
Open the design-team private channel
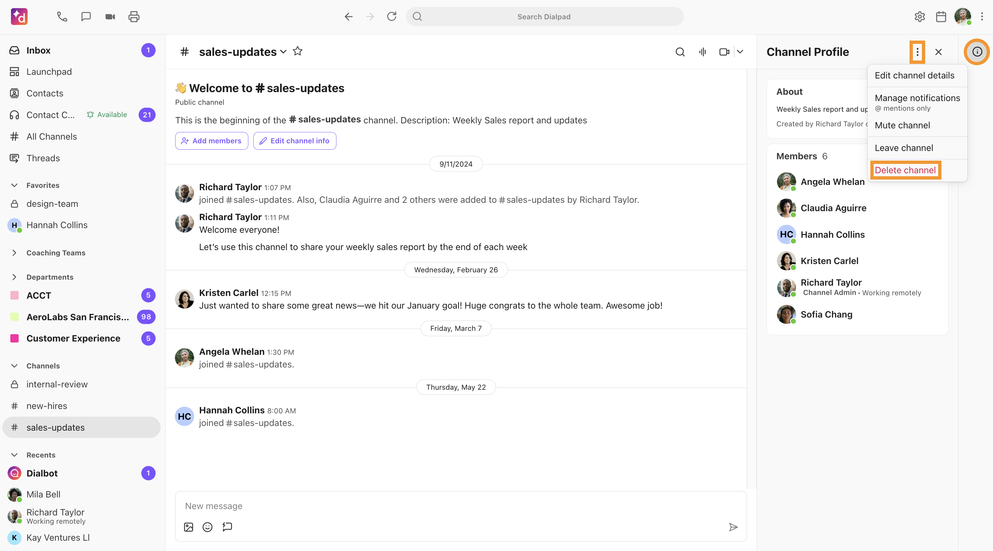81,204
